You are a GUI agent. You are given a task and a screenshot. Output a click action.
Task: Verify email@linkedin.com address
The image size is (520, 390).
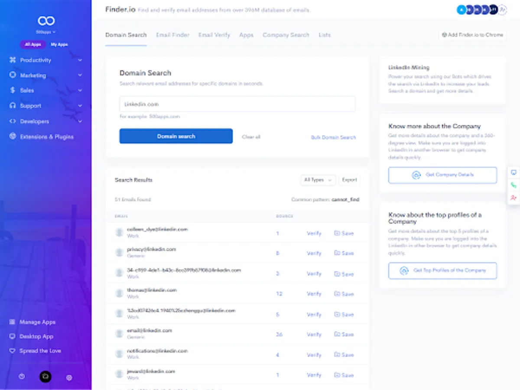point(314,335)
